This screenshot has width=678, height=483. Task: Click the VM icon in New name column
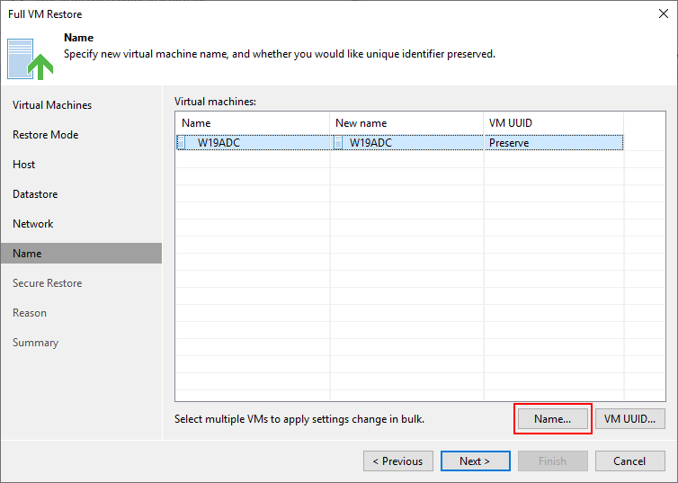pyautogui.click(x=339, y=143)
